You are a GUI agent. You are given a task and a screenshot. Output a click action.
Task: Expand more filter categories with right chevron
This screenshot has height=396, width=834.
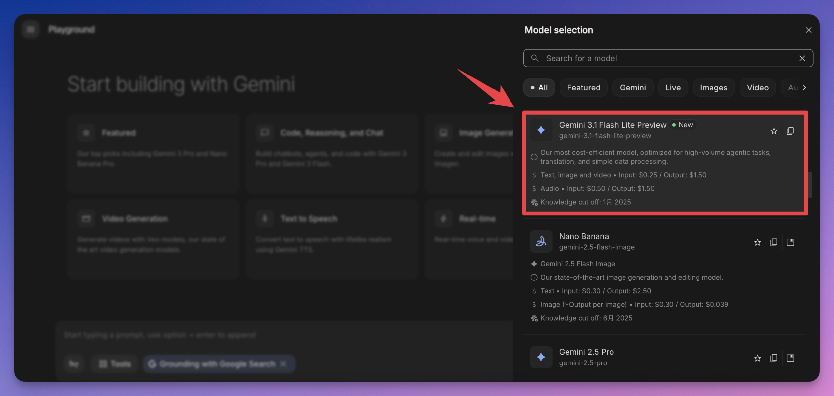pos(804,87)
